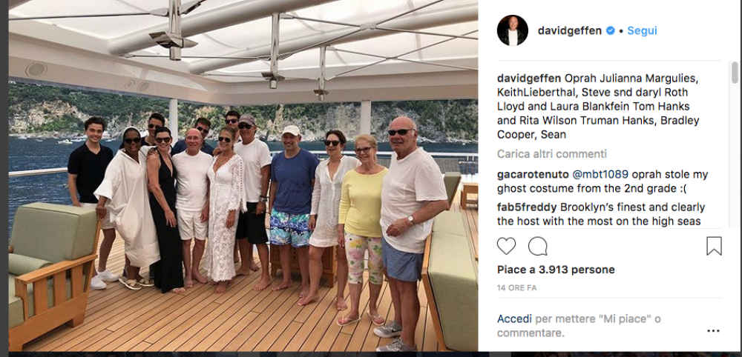The height and width of the screenshot is (357, 742).
Task: Open fab5freddy commenter profile
Action: pyautogui.click(x=527, y=207)
